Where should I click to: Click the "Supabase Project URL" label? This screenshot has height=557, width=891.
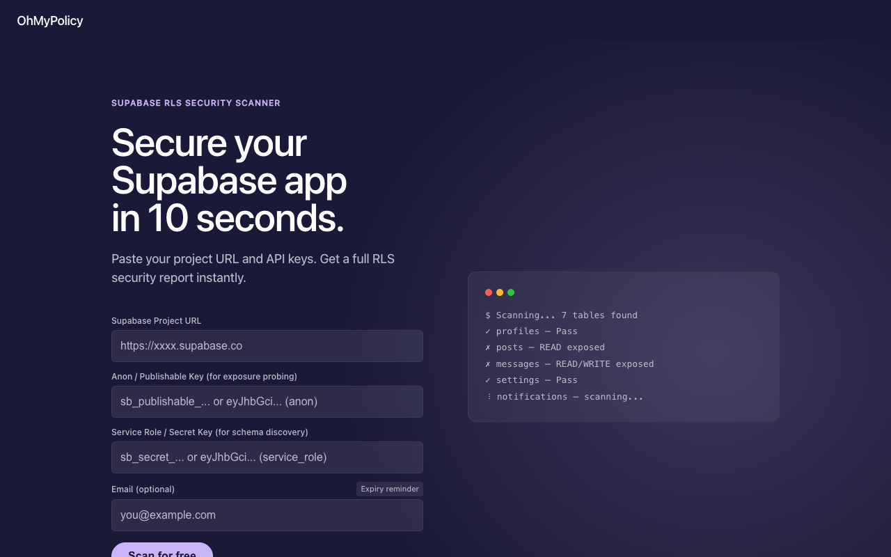157,321
